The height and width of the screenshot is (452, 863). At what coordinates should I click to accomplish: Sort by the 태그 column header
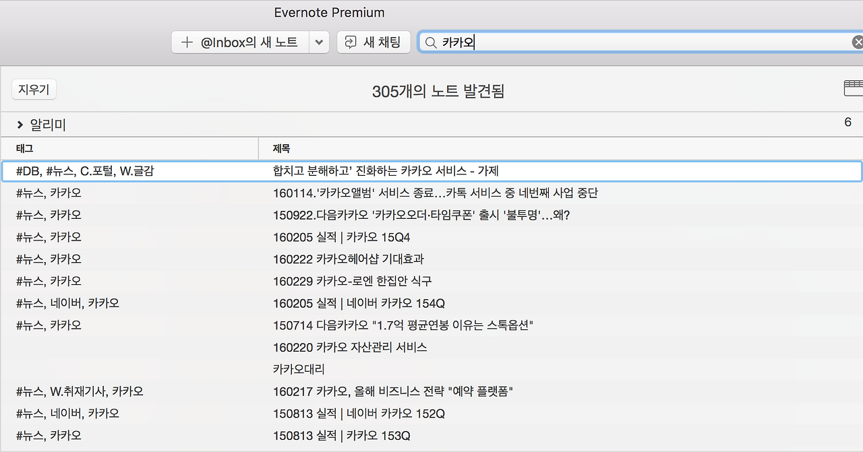click(x=129, y=148)
